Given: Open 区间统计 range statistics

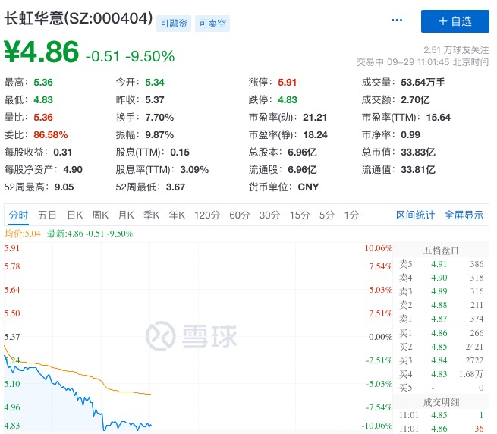Looking at the screenshot, I should (415, 215).
